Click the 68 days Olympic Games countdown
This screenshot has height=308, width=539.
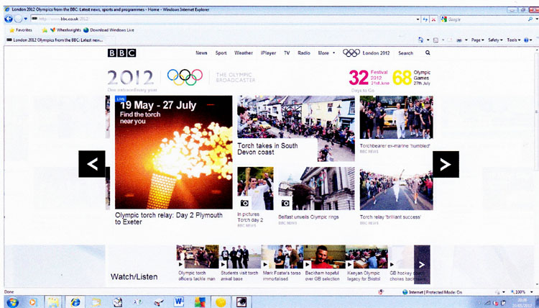412,78
